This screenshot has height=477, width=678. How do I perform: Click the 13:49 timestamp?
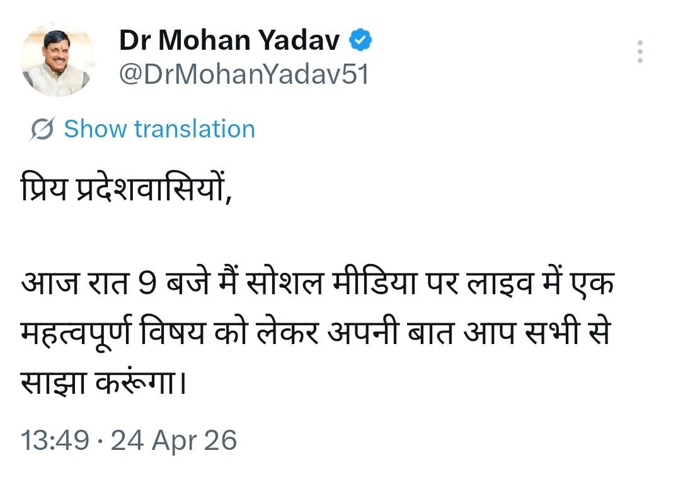click(55, 439)
